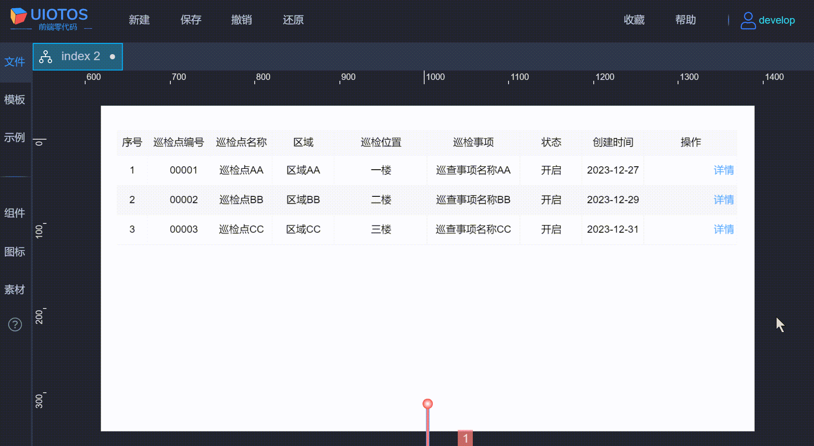Open the 收藏 favorites menu

tap(634, 20)
